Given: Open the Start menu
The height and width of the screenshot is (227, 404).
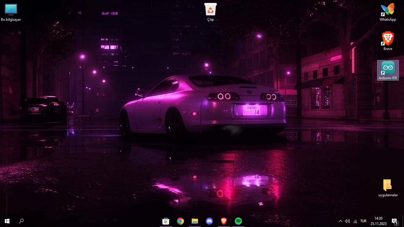Looking at the screenshot, I should [7, 221].
